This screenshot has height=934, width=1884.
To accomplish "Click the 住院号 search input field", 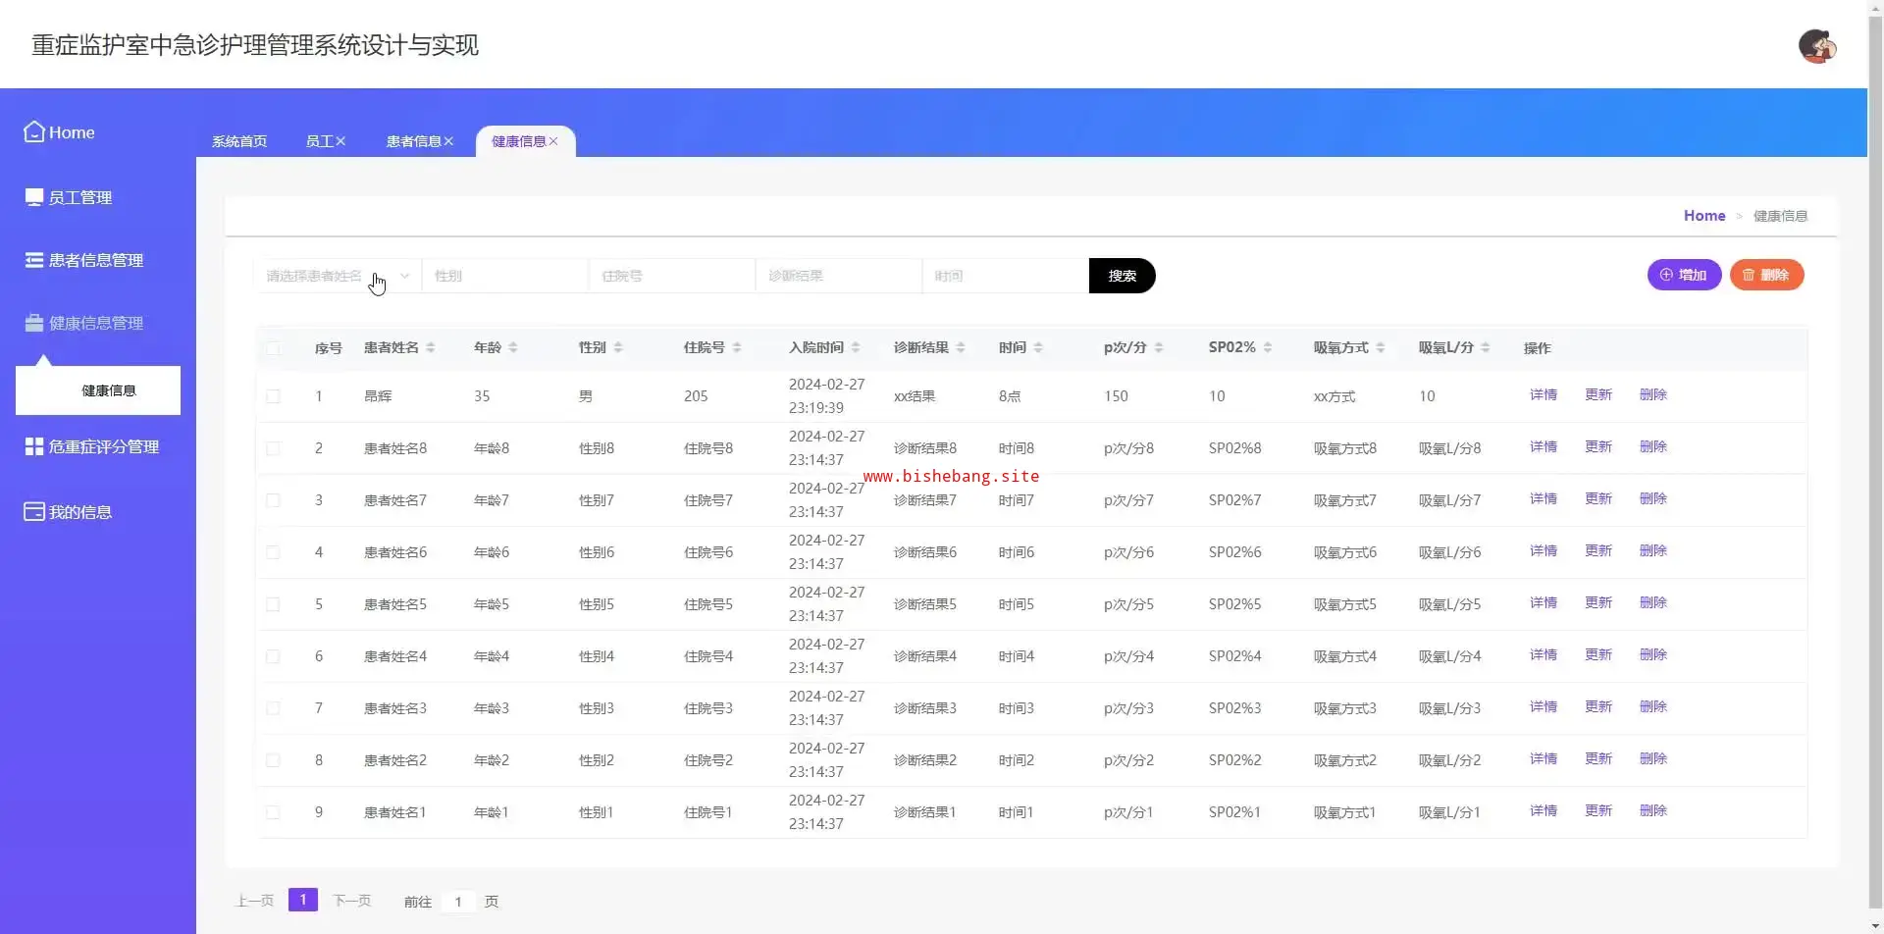I will [672, 276].
